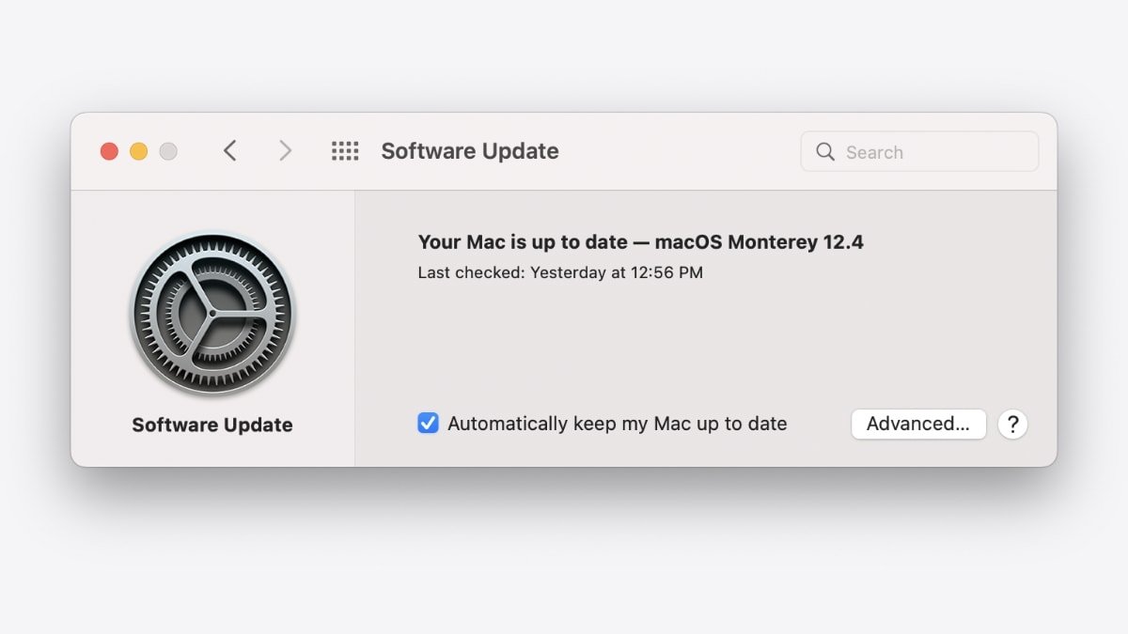Click the Software Update label under the gear
1128x634 pixels.
pyautogui.click(x=212, y=425)
